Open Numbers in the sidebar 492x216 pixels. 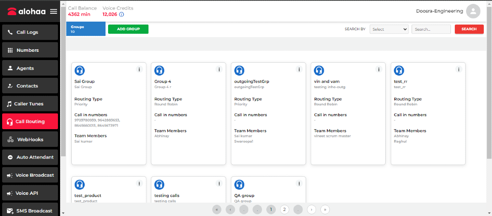pyautogui.click(x=30, y=50)
